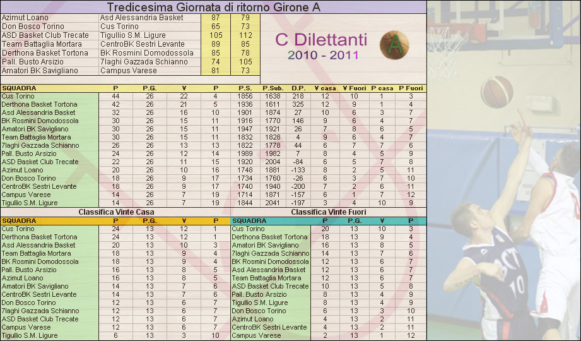This screenshot has width=581, height=341.
Task: Select the D.P. column header
Action: pyautogui.click(x=298, y=88)
